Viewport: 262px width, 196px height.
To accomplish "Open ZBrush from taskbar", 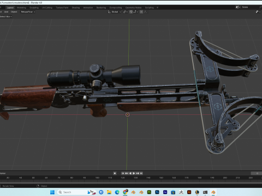I will coord(181,192).
